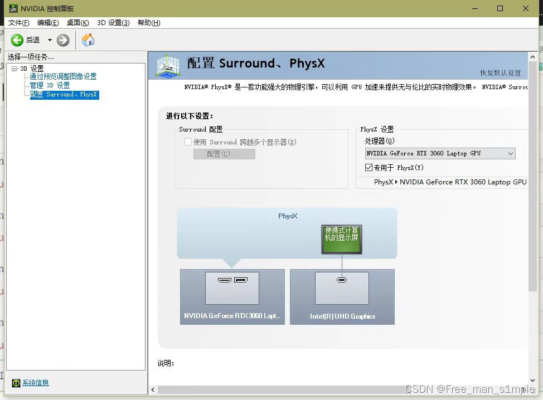The height and width of the screenshot is (400, 543).
Task: Click the 进行以下设置 heading text
Action: point(190,116)
